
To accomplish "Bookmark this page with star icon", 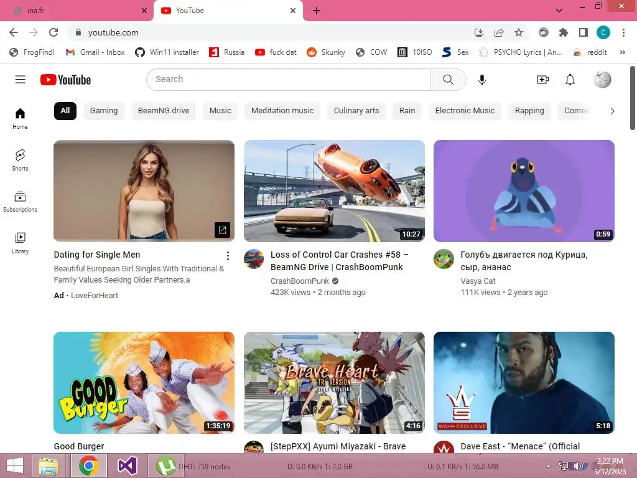I will coord(519,32).
